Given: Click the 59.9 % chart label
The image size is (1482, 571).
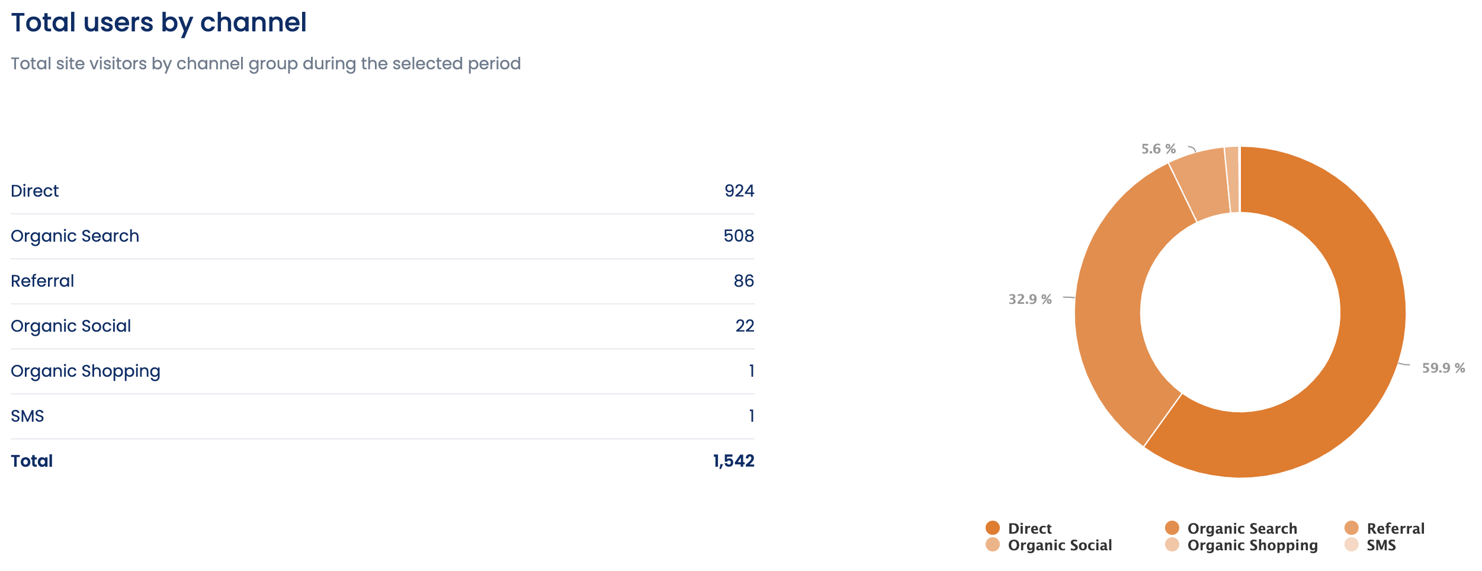Looking at the screenshot, I should point(1443,368).
